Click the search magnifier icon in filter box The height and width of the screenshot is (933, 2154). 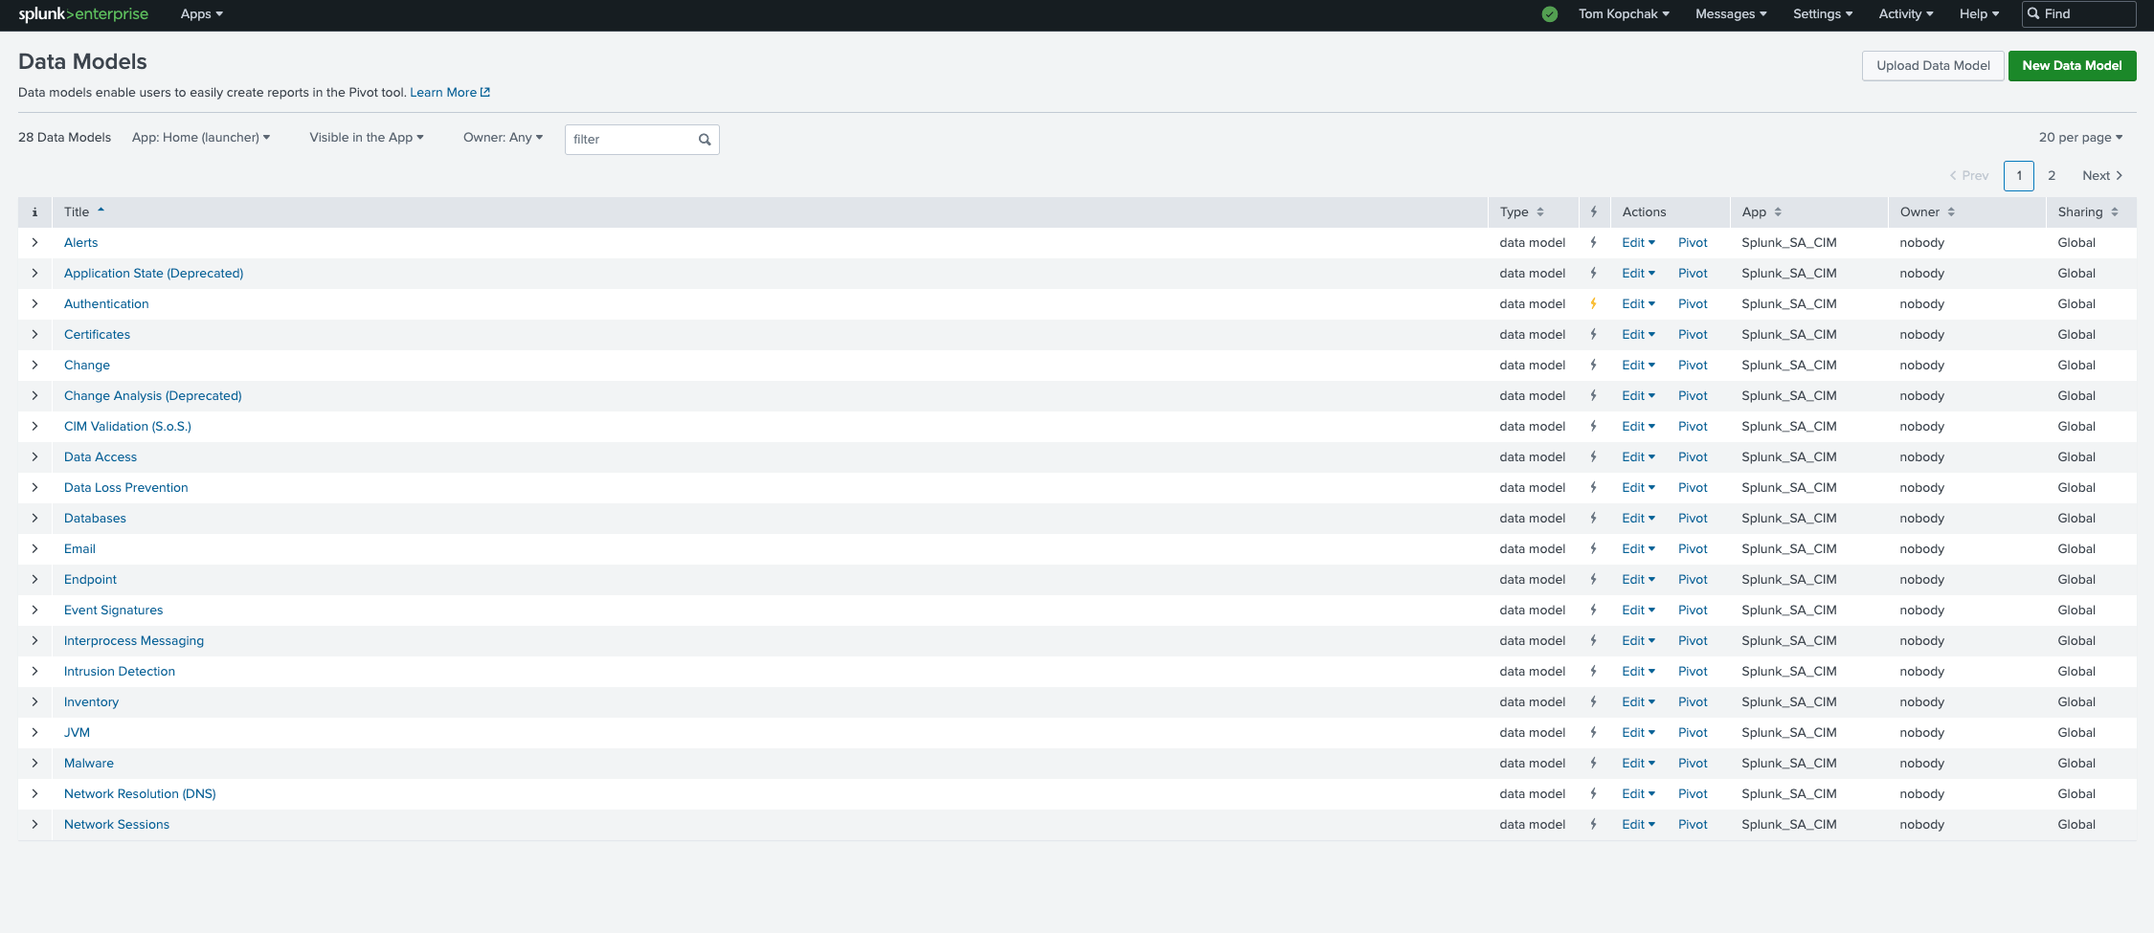705,140
